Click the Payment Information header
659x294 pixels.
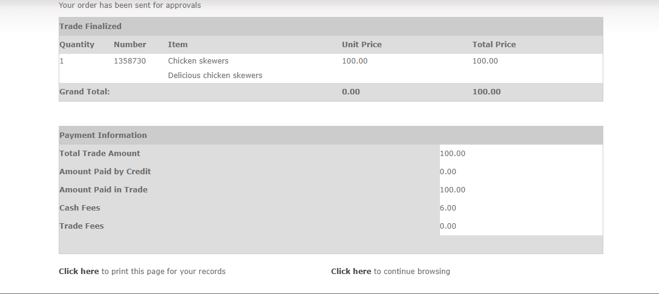pos(103,136)
